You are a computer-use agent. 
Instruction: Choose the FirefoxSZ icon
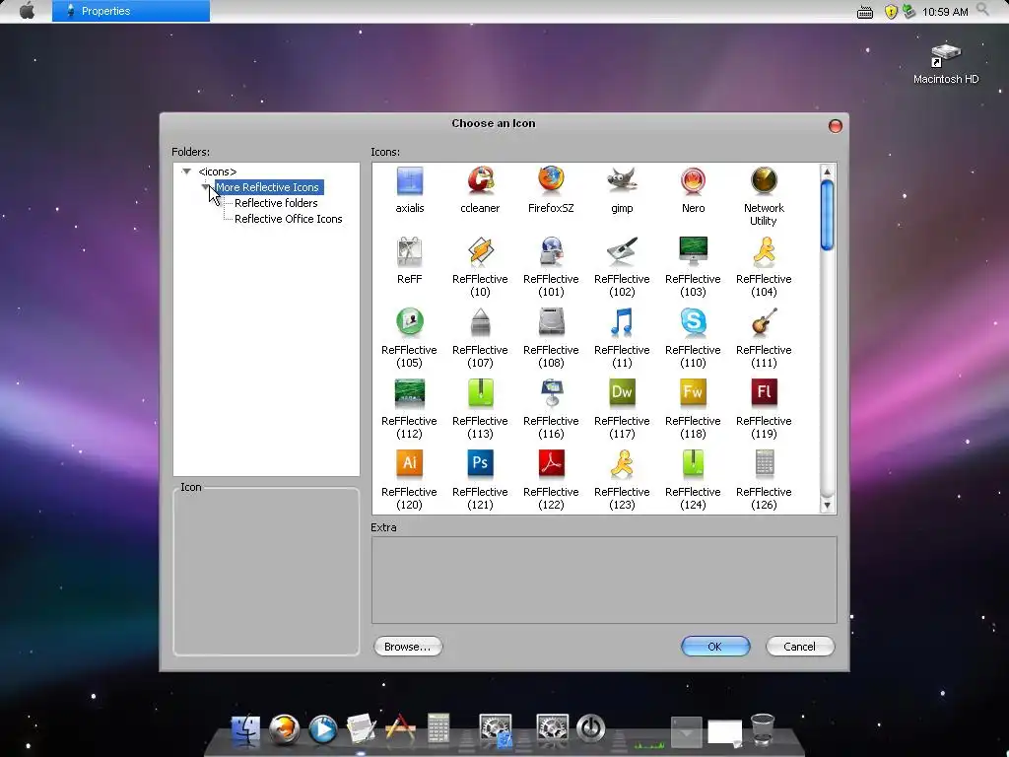click(x=551, y=181)
